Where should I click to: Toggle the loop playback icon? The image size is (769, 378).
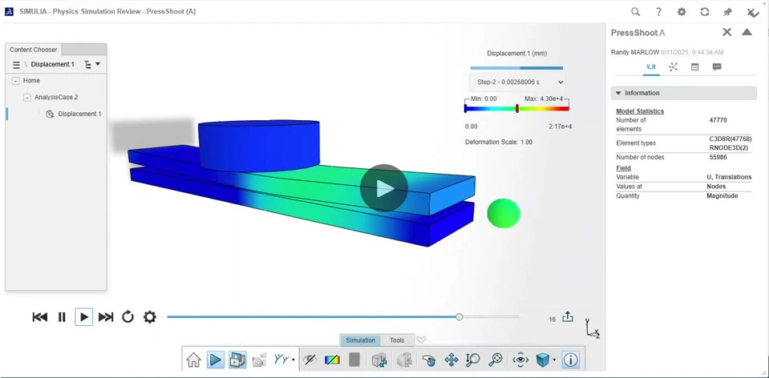tap(128, 317)
